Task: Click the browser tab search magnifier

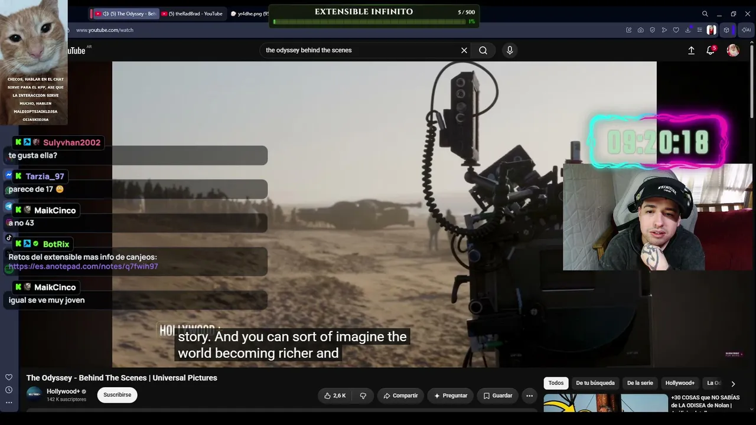Action: (x=705, y=14)
